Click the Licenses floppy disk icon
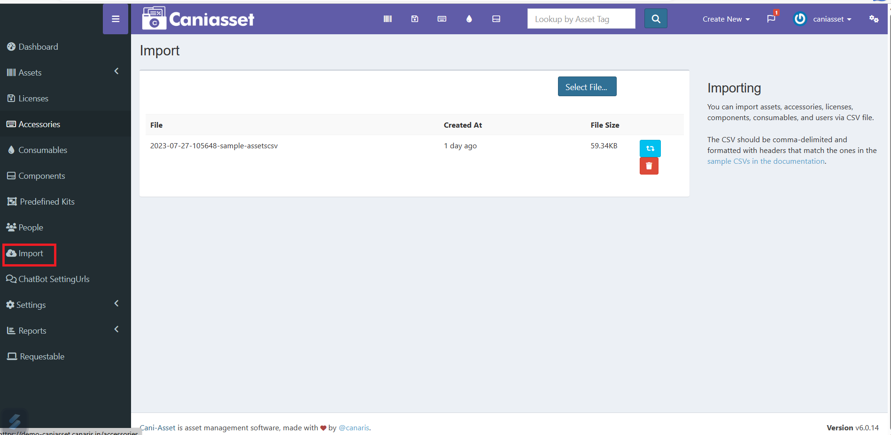Image resolution: width=891 pixels, height=435 pixels. tap(414, 18)
